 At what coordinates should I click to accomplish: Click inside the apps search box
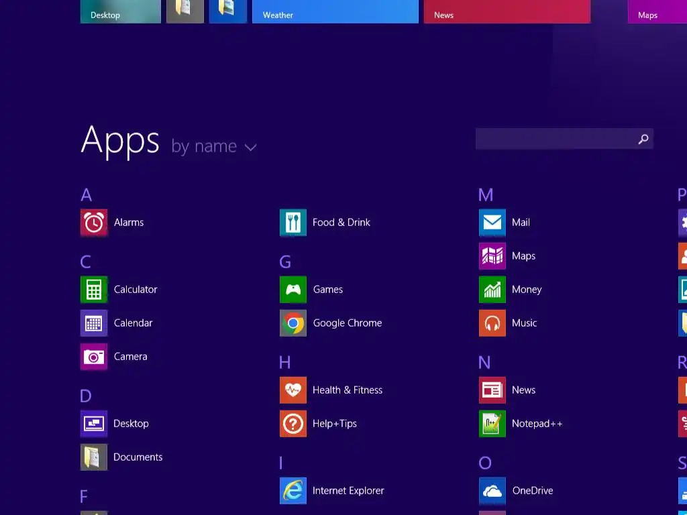click(x=564, y=139)
